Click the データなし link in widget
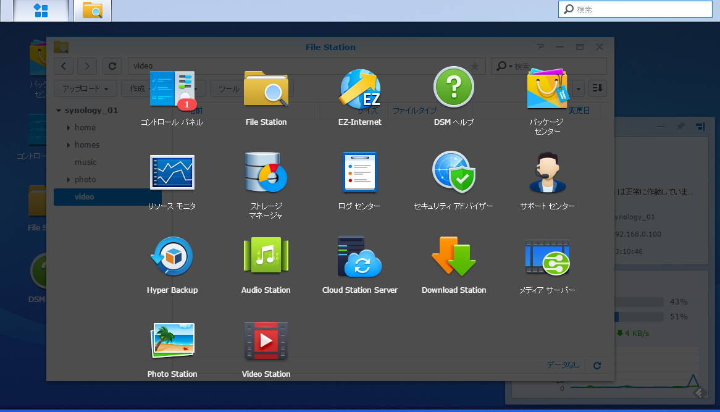Screen dimensions: 720x412 563,364
